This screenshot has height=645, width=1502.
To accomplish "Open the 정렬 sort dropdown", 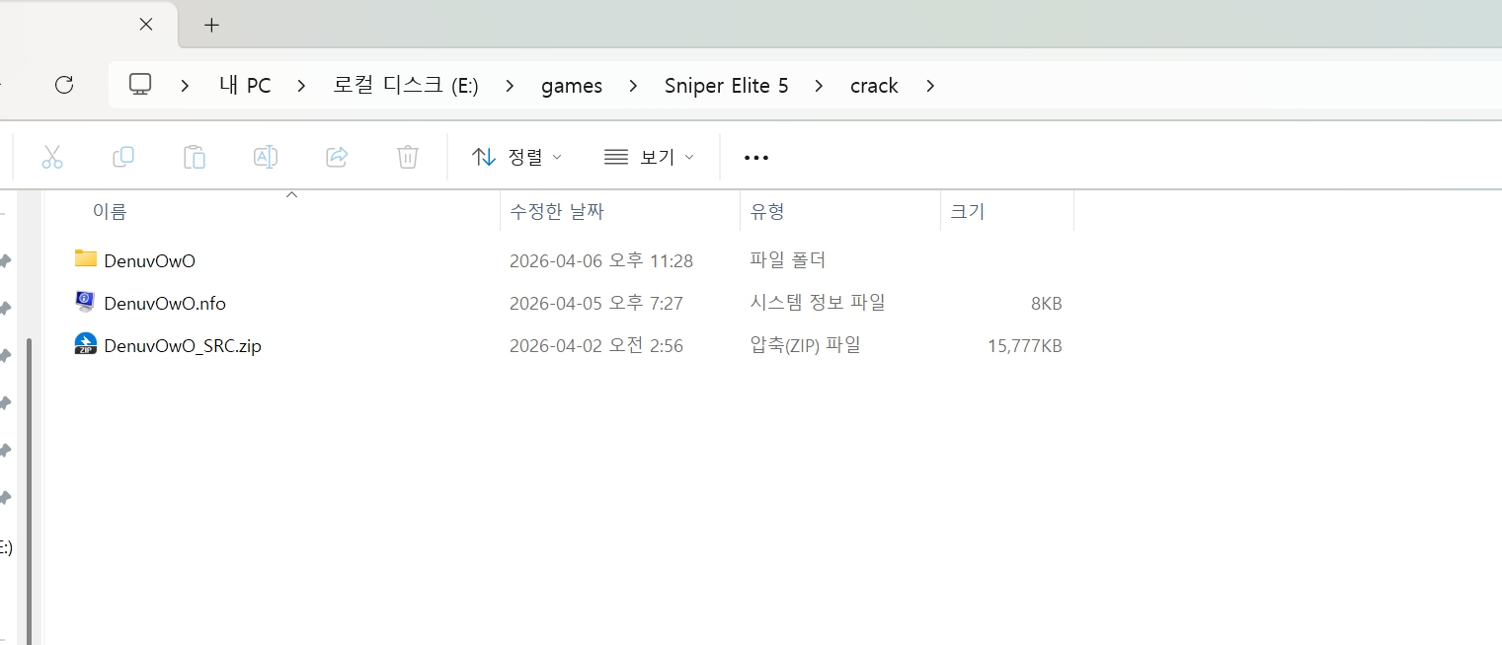I will click(516, 157).
